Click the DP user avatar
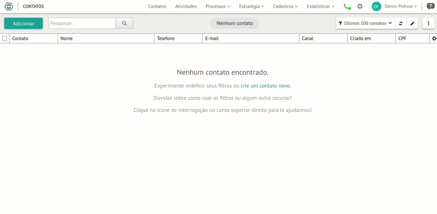437x214 pixels. pyautogui.click(x=376, y=6)
